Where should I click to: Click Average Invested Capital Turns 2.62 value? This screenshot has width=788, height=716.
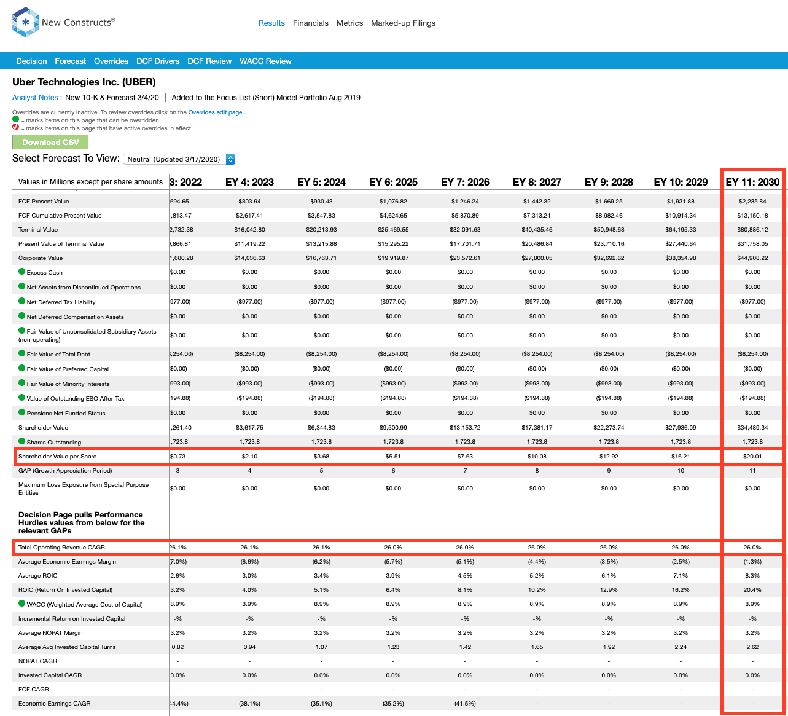(x=752, y=647)
